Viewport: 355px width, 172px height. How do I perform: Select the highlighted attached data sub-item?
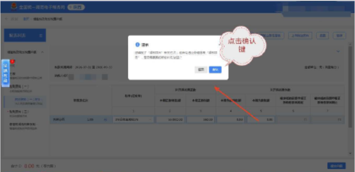click(x=25, y=101)
